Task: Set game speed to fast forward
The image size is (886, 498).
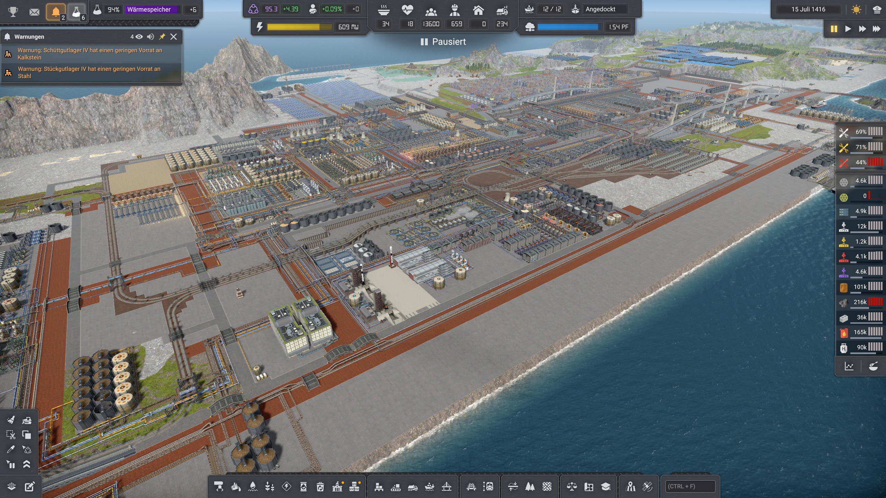Action: pos(862,29)
